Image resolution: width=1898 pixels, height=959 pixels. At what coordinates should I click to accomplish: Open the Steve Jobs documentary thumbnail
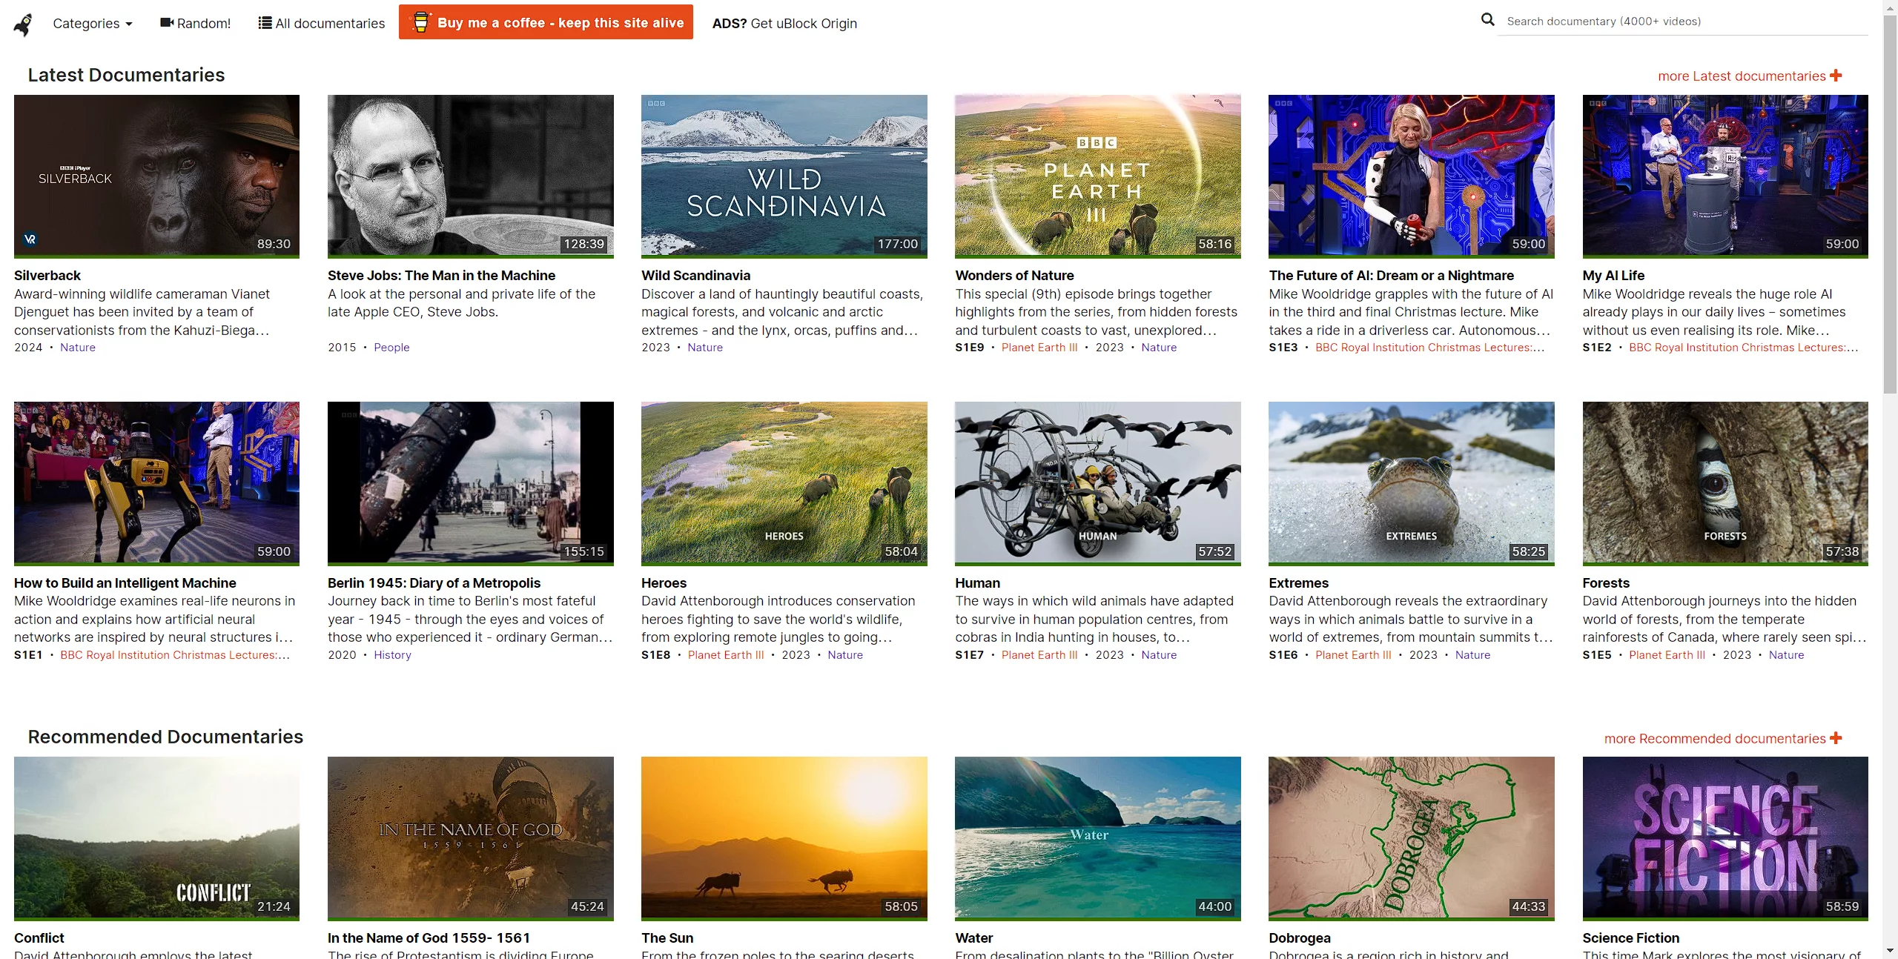tap(470, 176)
